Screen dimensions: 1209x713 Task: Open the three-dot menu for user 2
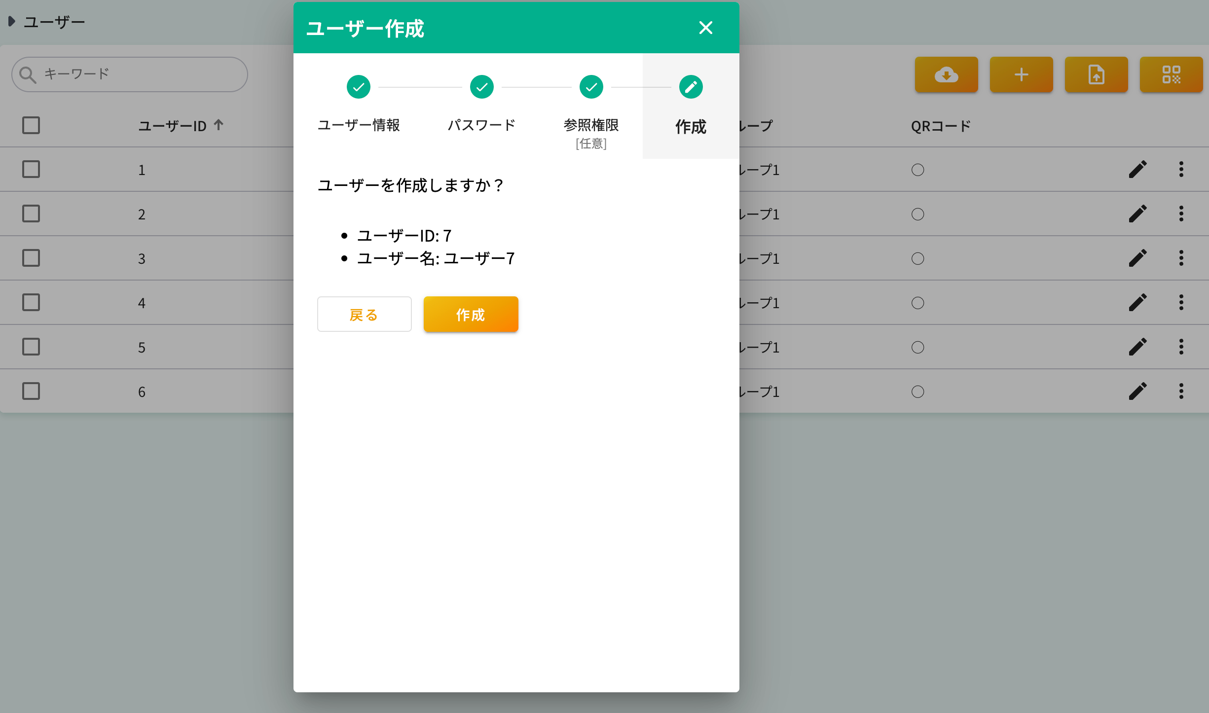point(1181,214)
